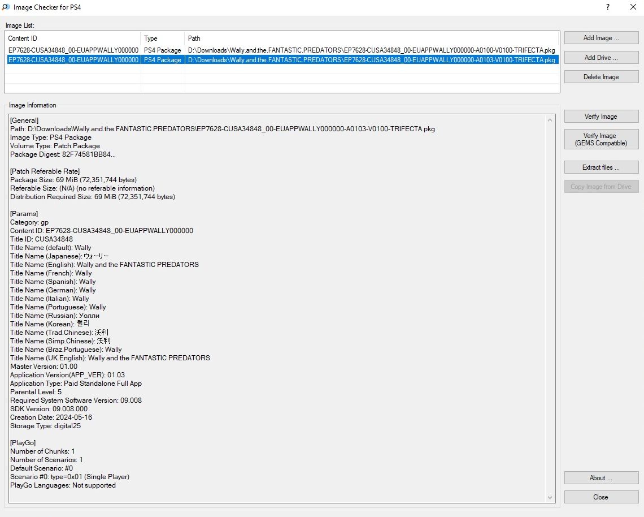
Task: Click the Package Digest line
Action: click(x=63, y=154)
